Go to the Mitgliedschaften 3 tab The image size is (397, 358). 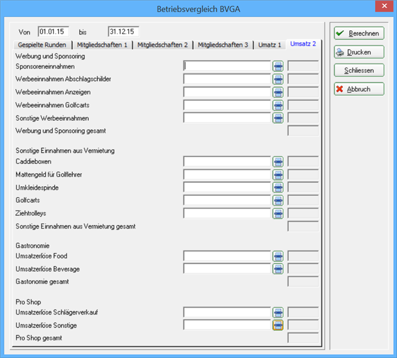tap(223, 45)
